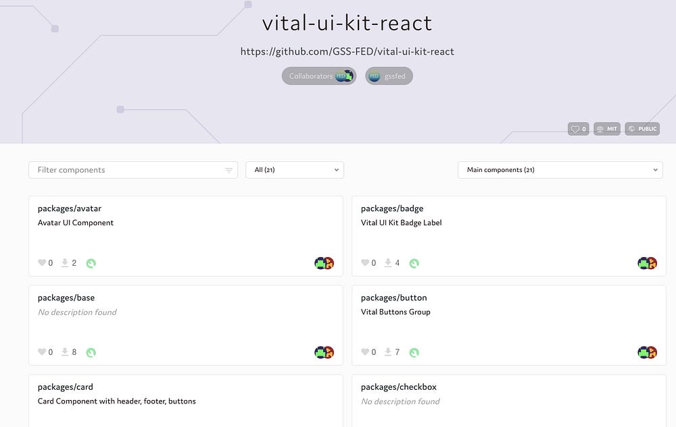
Task: Click 'Vital UI Kit Badge Label' description
Action: click(x=401, y=223)
